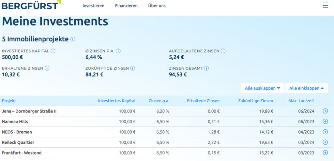
Task: Click the 04/2023 maturity date
Action: [306, 132]
